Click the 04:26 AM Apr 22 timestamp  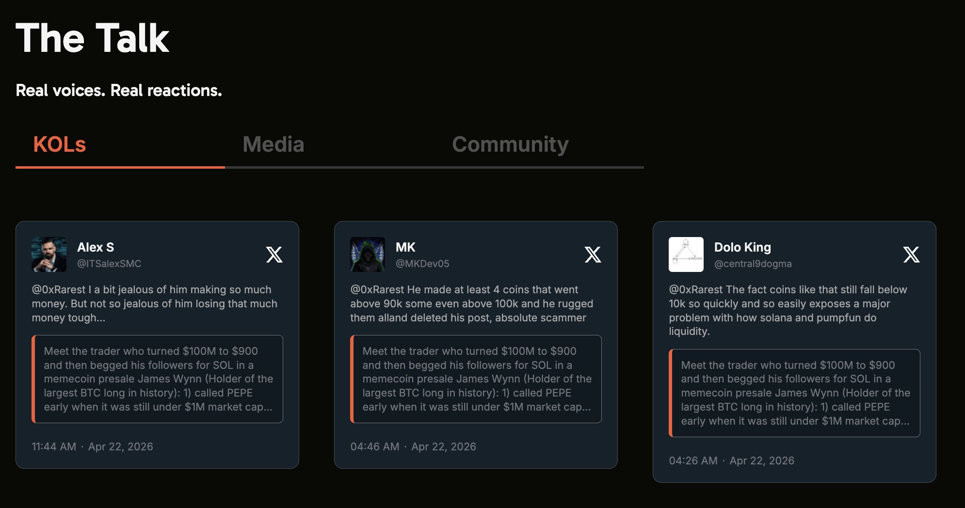pyautogui.click(x=731, y=460)
